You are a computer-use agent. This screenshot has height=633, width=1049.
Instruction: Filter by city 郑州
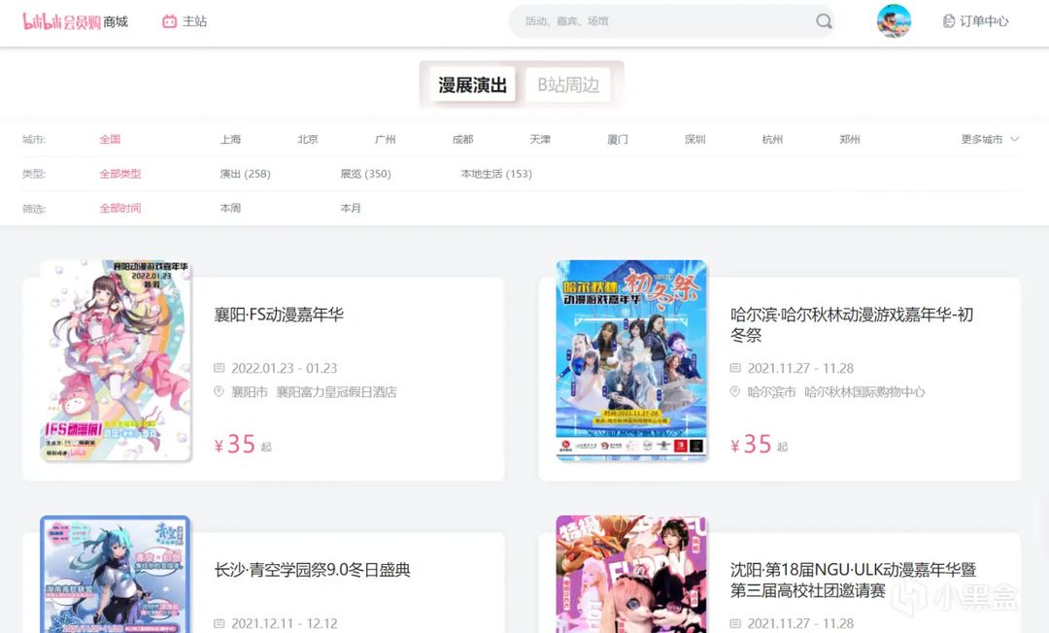[850, 139]
